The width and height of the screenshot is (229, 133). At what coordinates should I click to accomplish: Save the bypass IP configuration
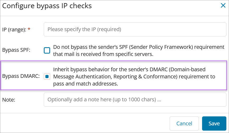pyautogui.click(x=214, y=123)
